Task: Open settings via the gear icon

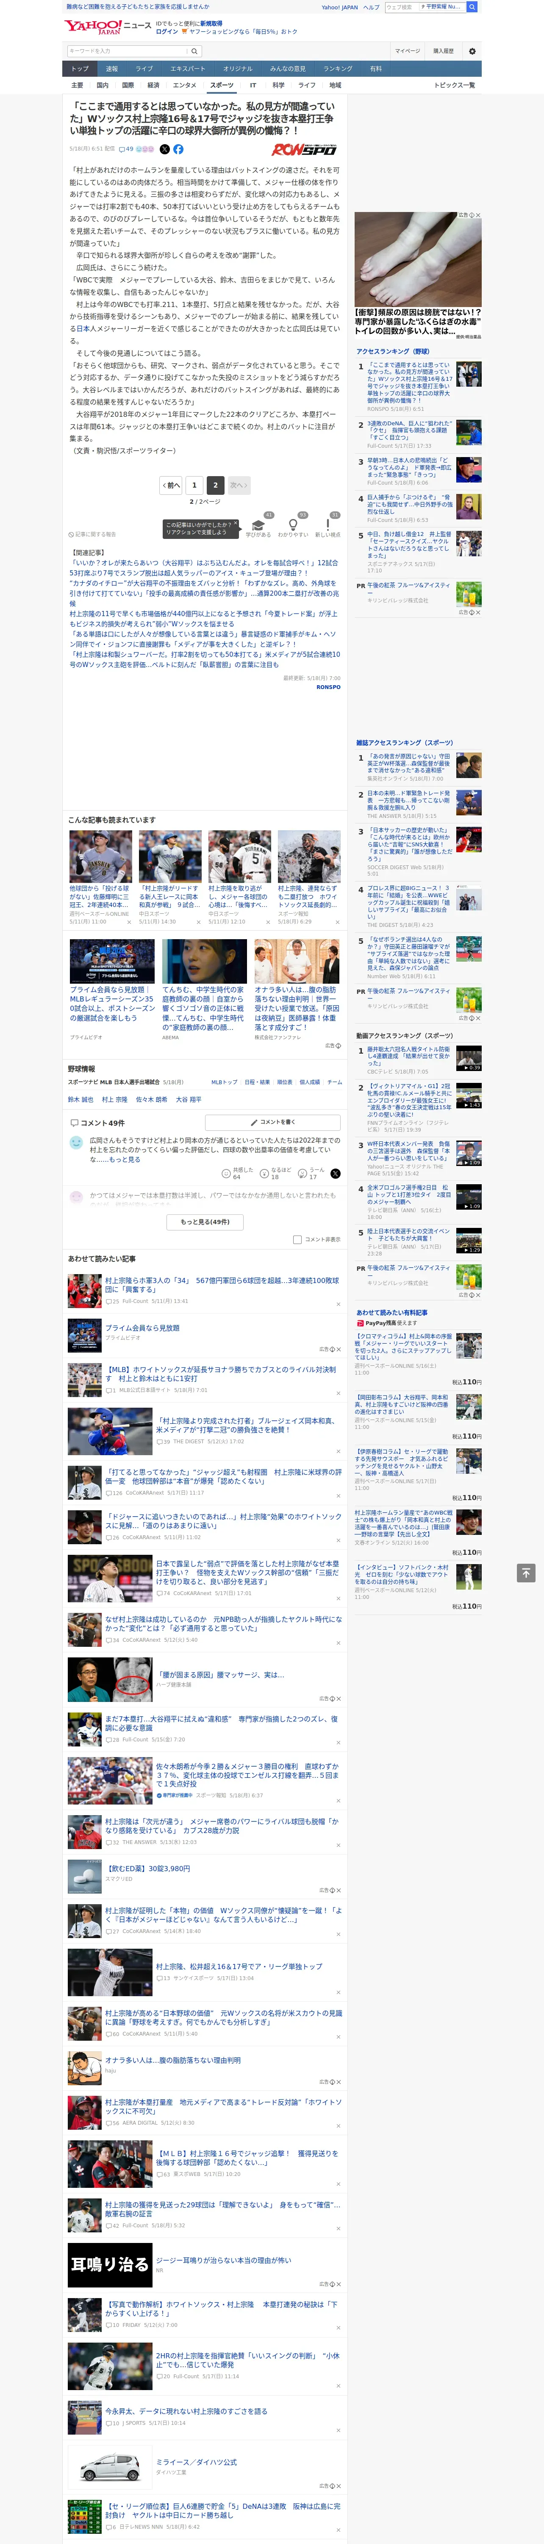Action: 472,51
